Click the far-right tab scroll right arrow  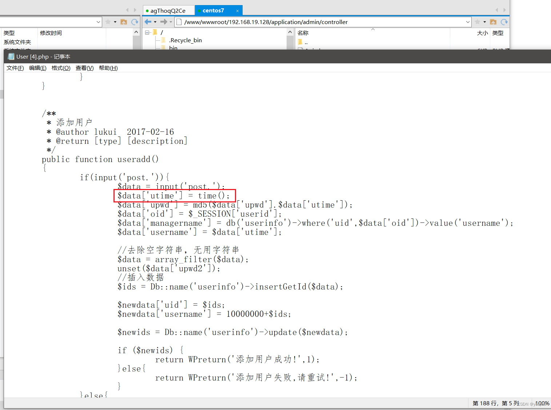point(504,10)
